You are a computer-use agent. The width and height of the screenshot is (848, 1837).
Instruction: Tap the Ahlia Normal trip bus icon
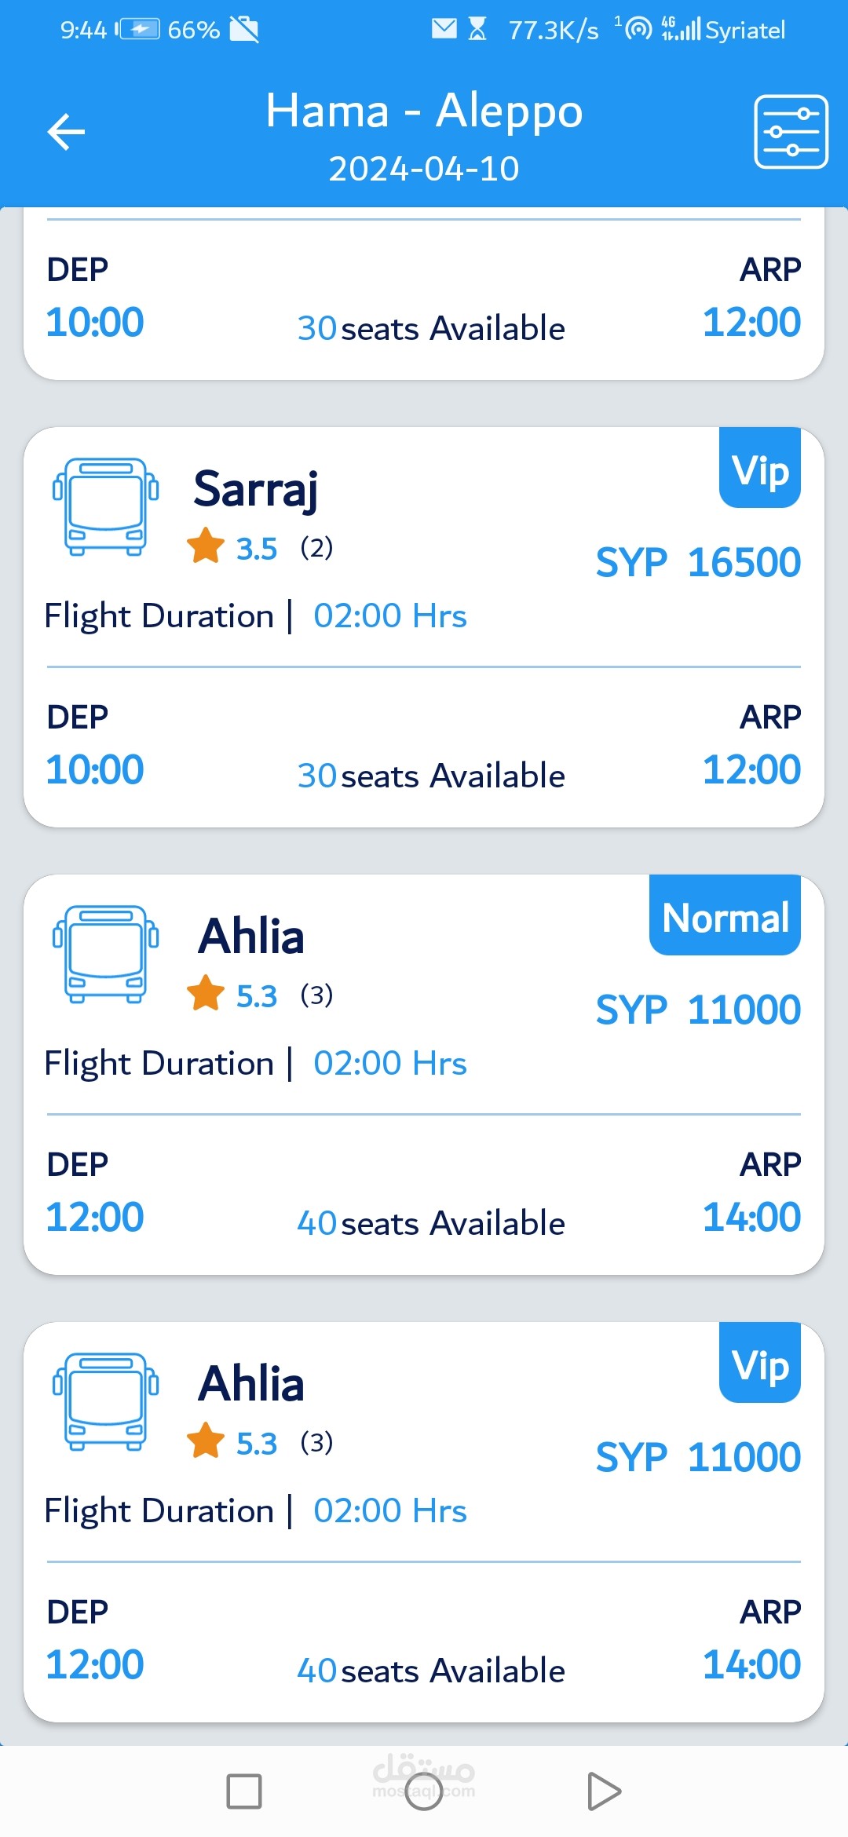(x=106, y=955)
